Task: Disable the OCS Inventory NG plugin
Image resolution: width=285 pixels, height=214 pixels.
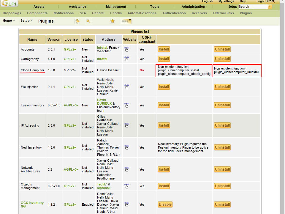Action: click(165, 204)
